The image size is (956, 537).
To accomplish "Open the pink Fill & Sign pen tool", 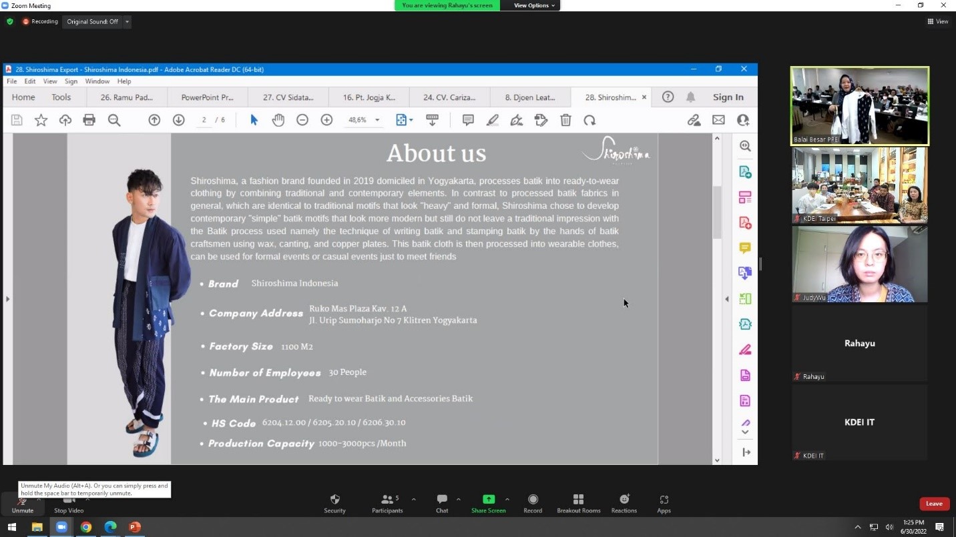I will point(745,350).
